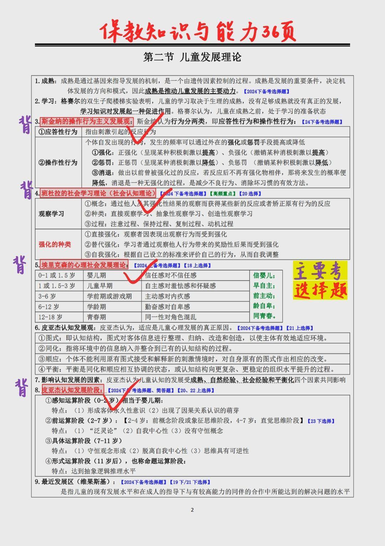The image size is (385, 546).
Task: Select the cell "主动感对内疚感"
Action: click(x=196, y=296)
